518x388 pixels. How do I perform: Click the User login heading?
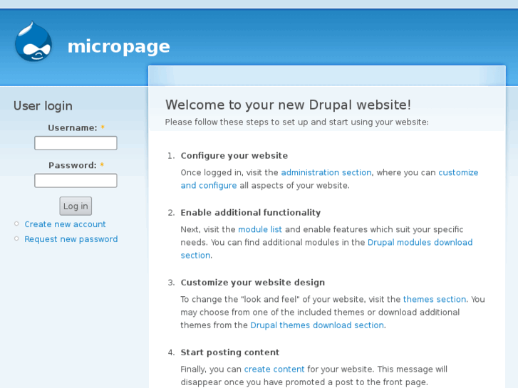click(x=43, y=106)
